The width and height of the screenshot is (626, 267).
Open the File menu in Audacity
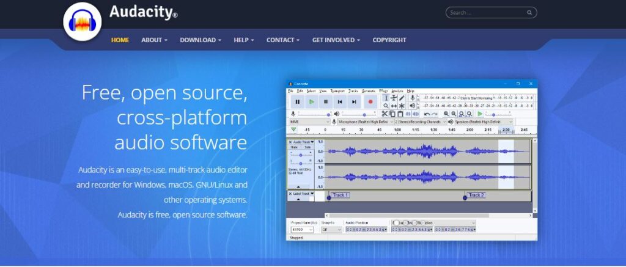(290, 91)
